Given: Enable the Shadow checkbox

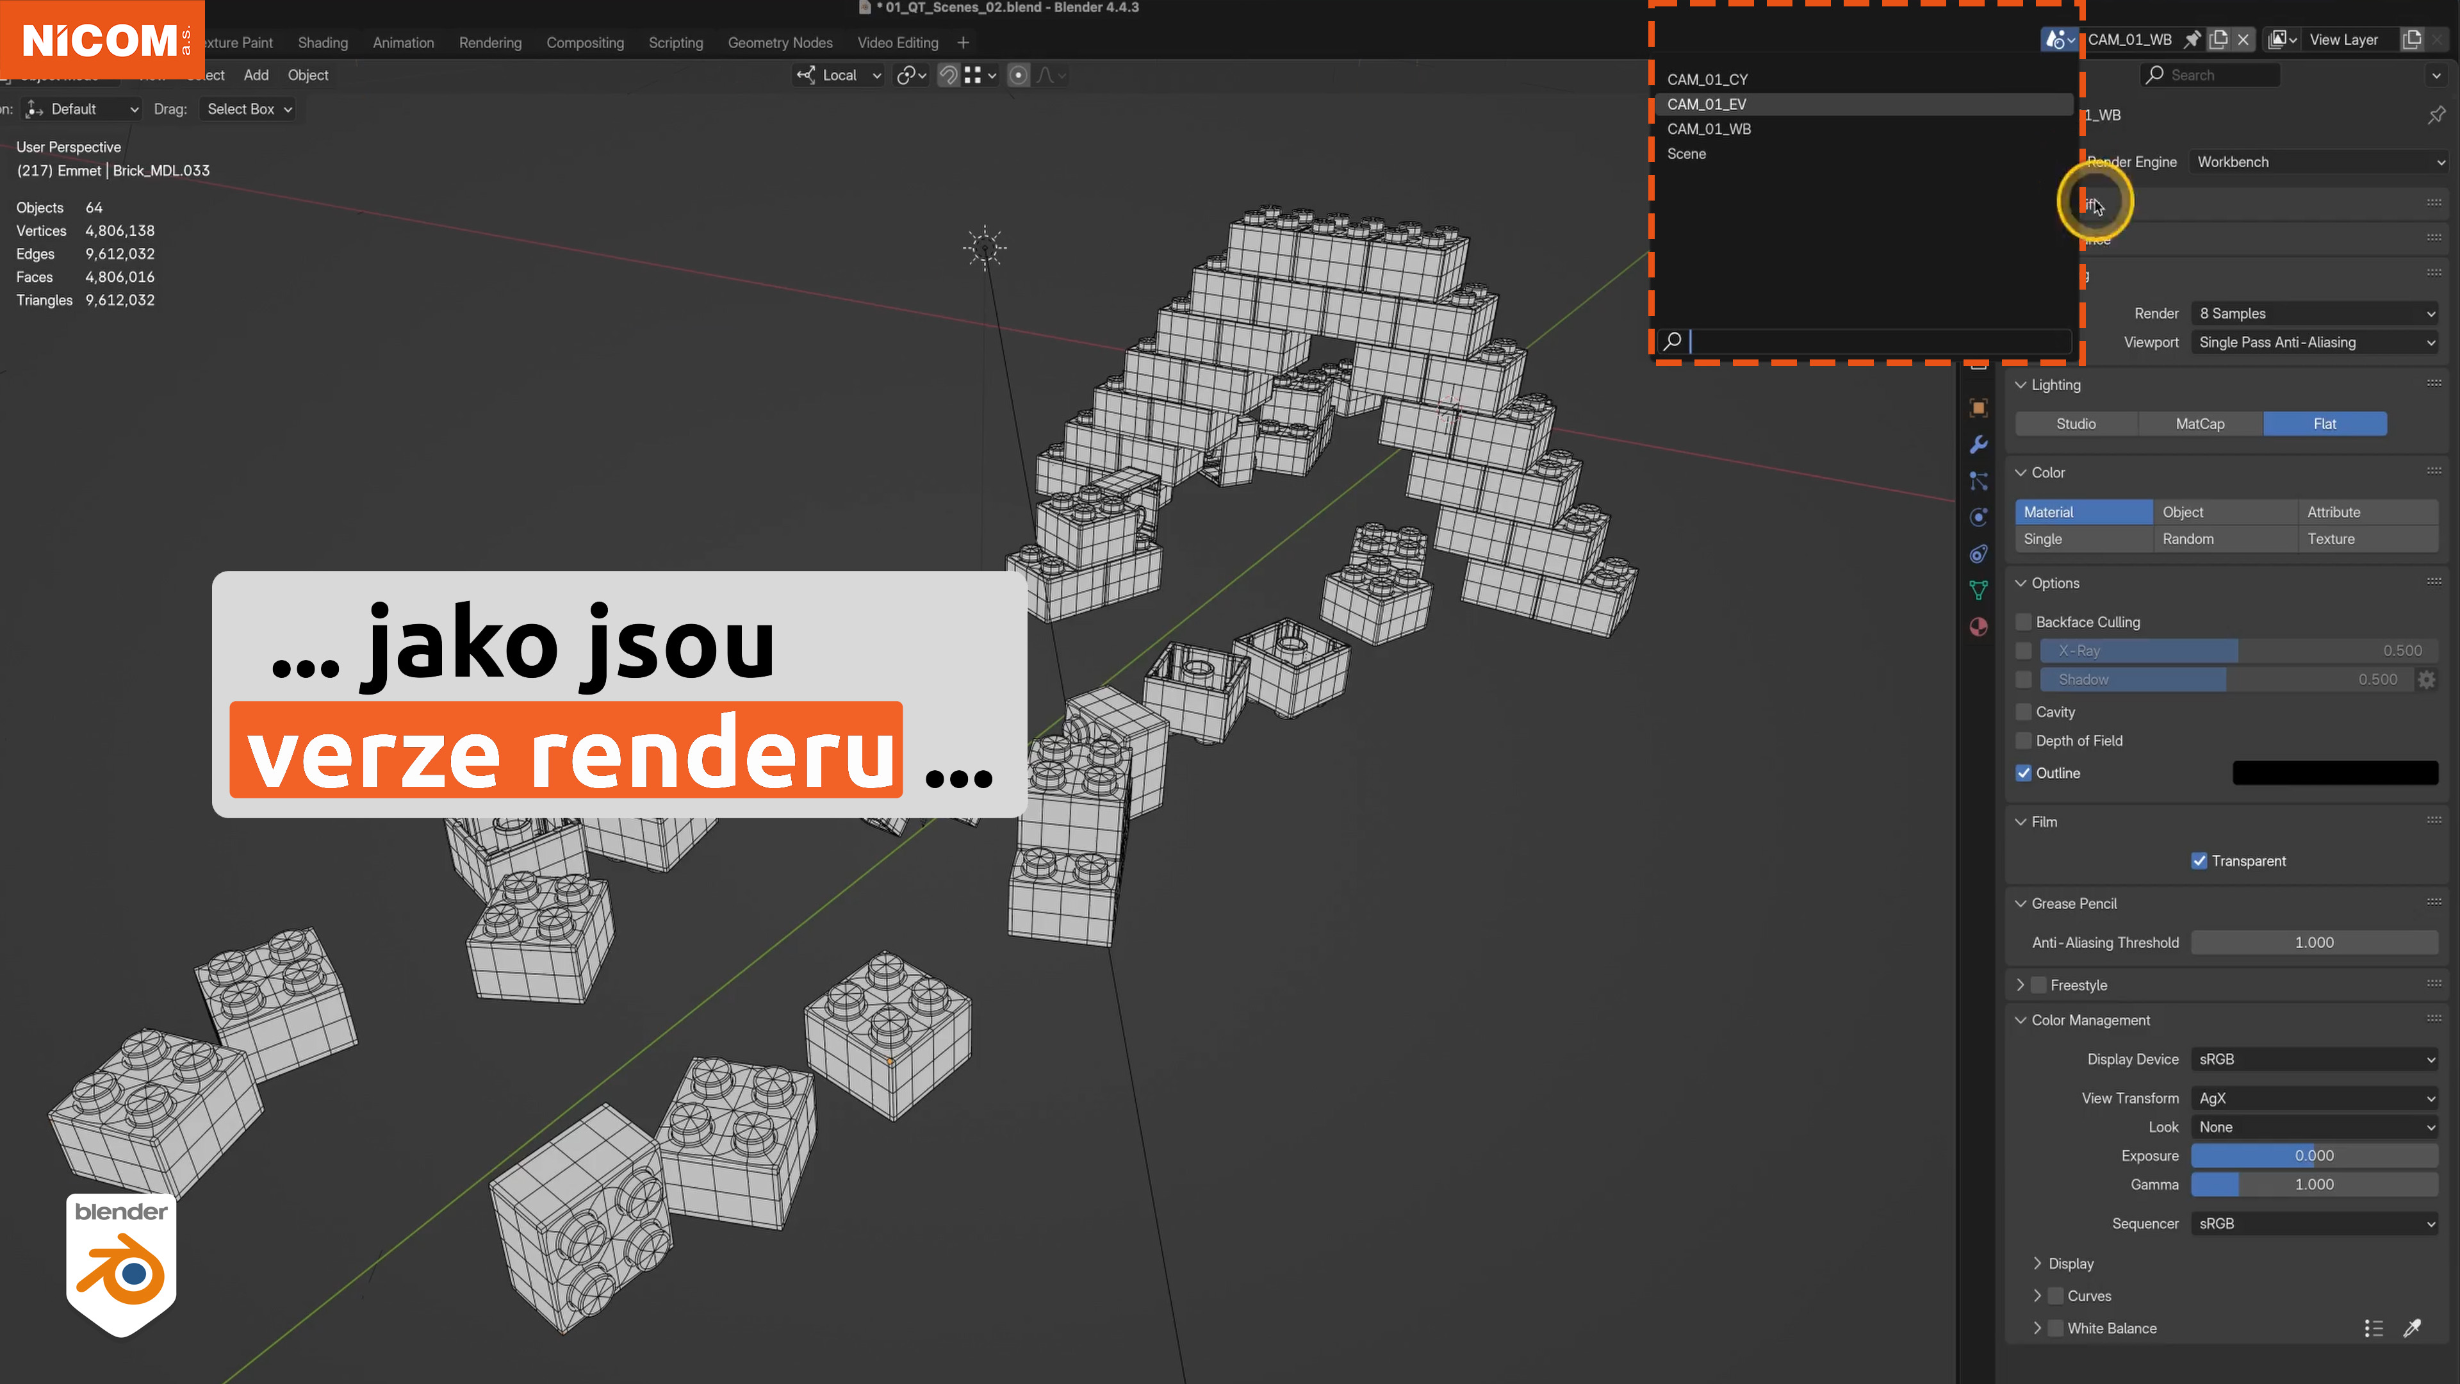Looking at the screenshot, I should tap(2024, 679).
